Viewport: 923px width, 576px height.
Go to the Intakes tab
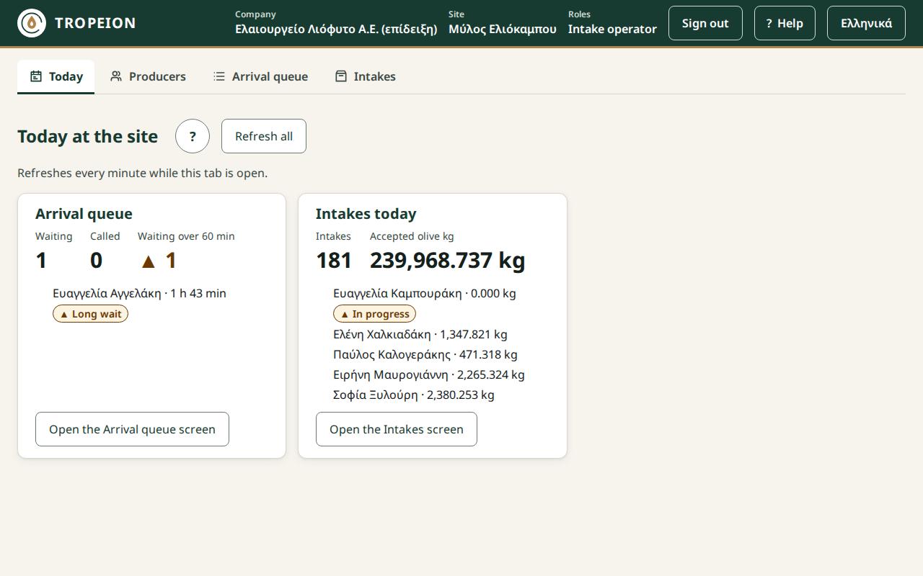point(366,76)
